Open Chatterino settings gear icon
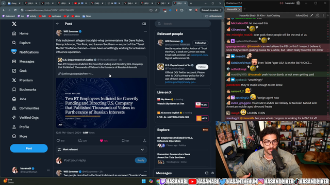The image size is (330, 185). pos(298,3)
